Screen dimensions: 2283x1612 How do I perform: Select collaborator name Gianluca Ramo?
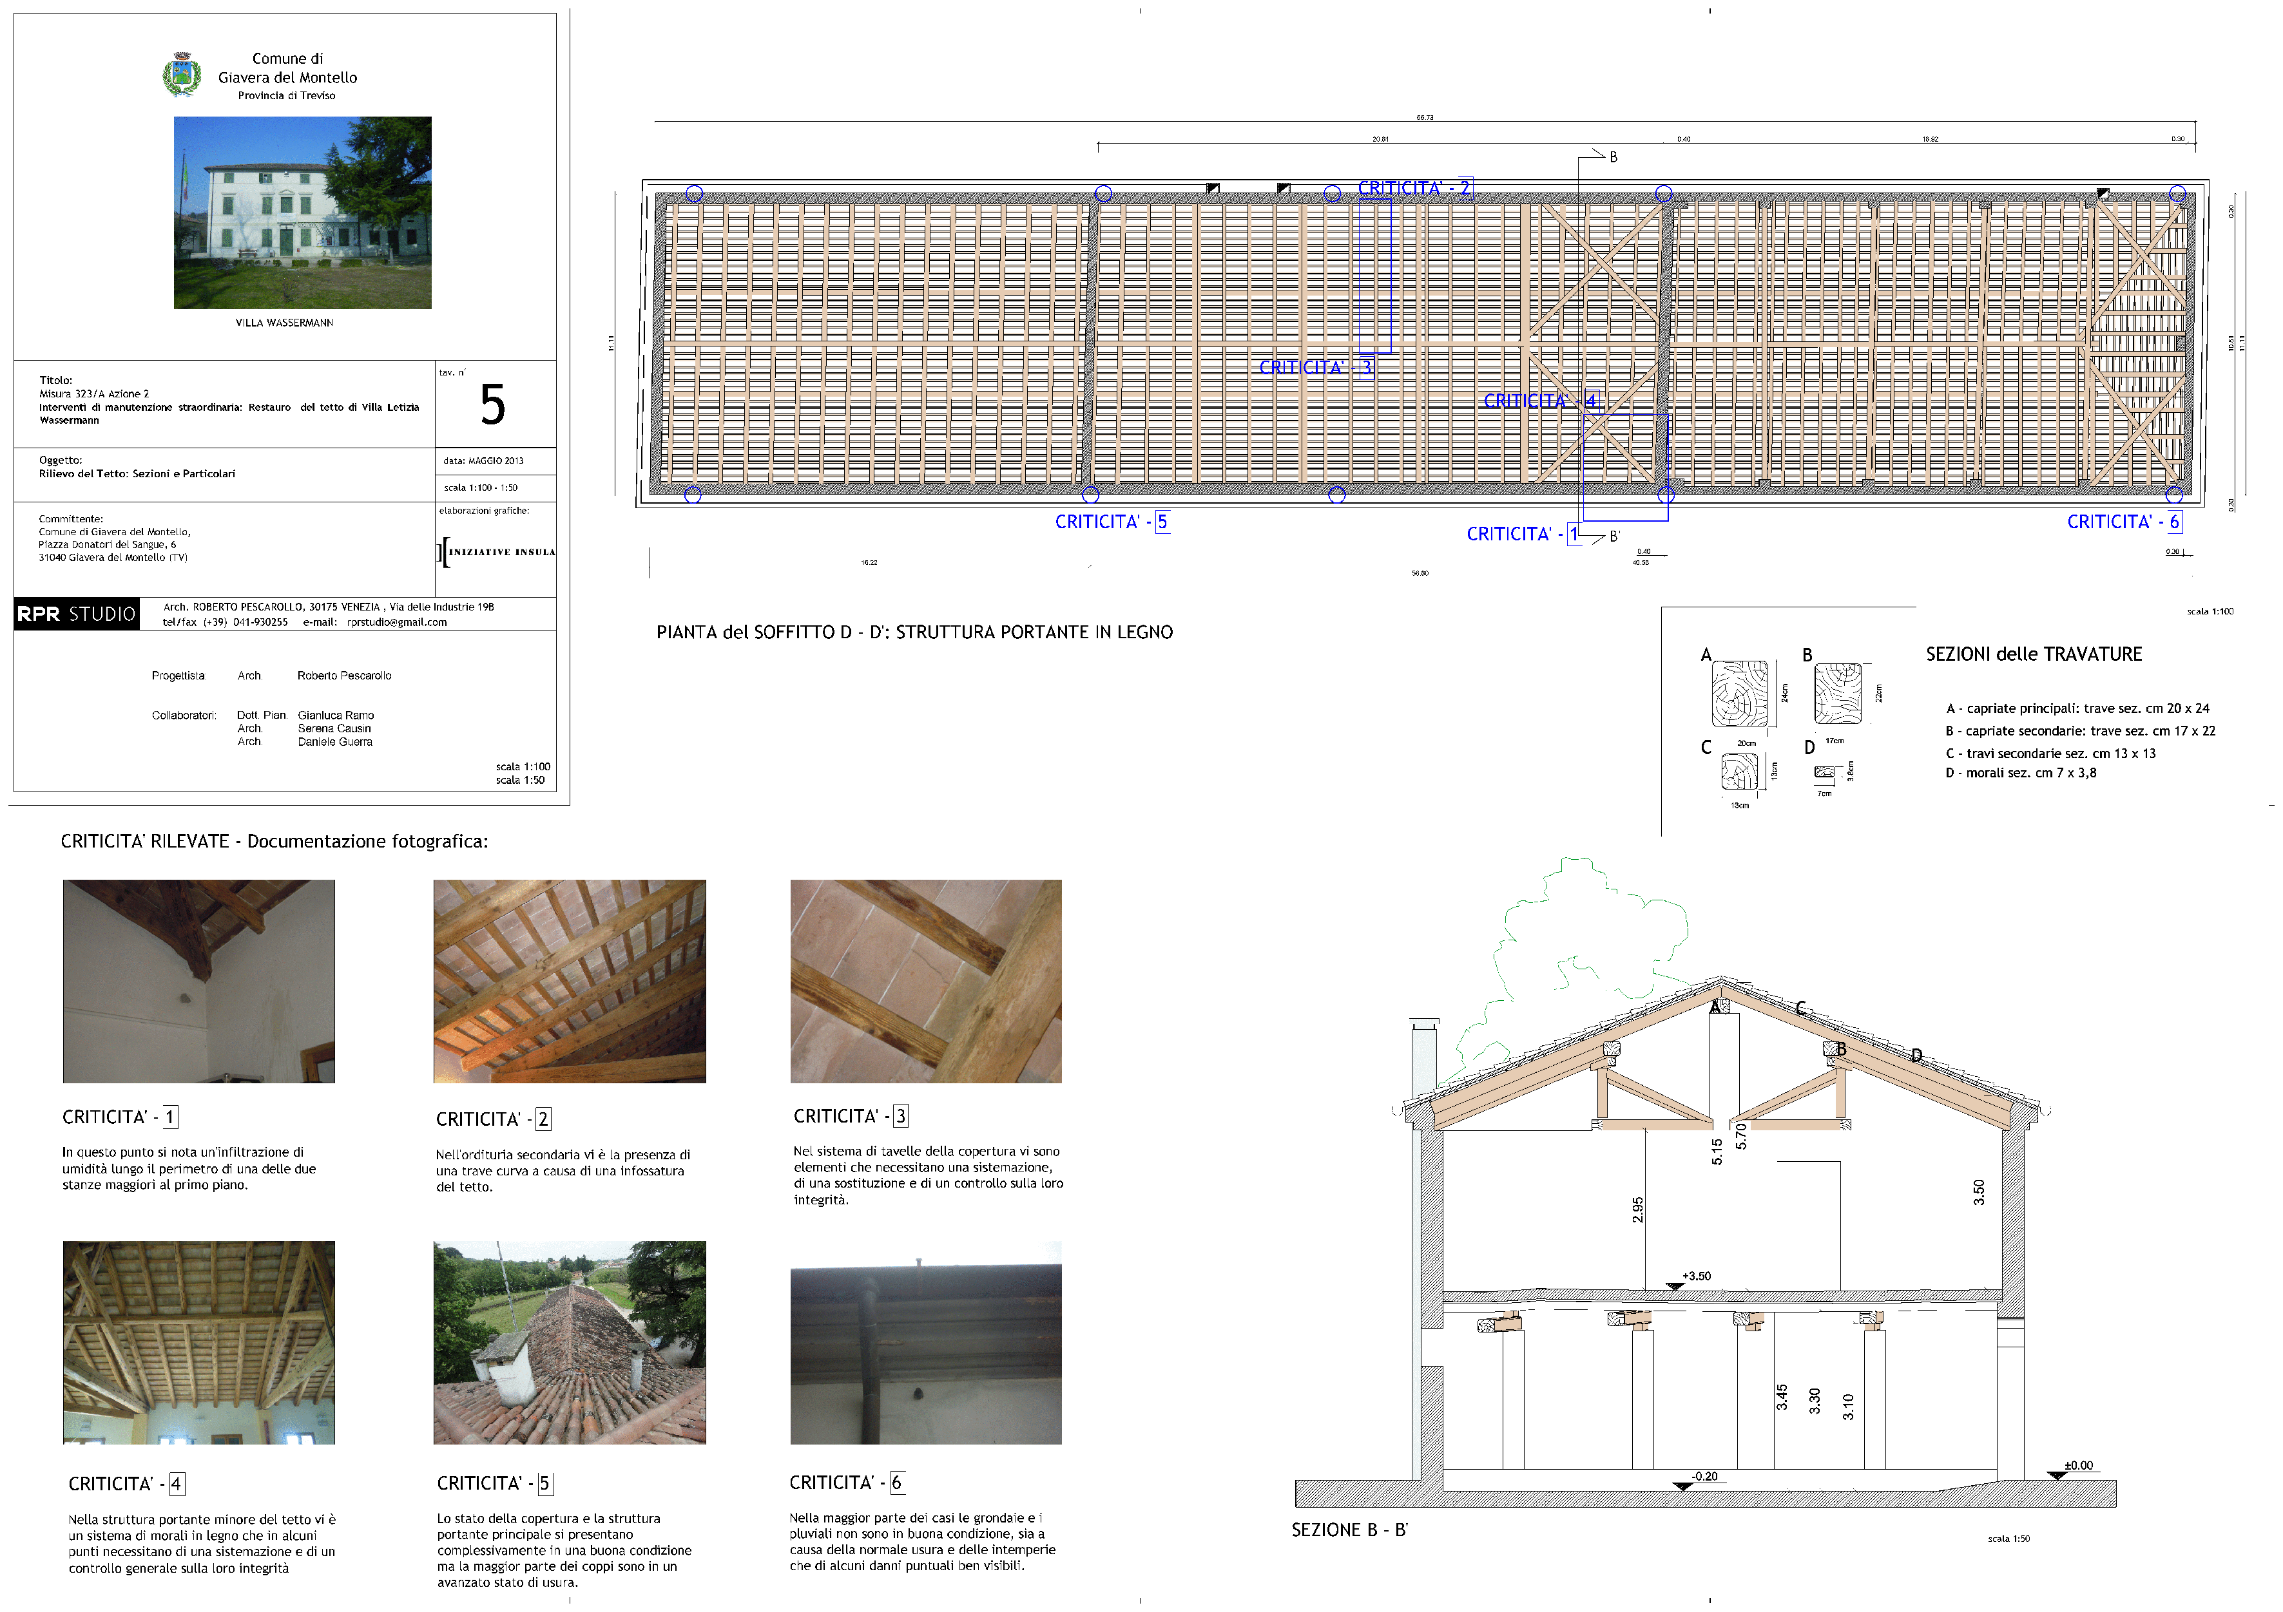click(336, 716)
